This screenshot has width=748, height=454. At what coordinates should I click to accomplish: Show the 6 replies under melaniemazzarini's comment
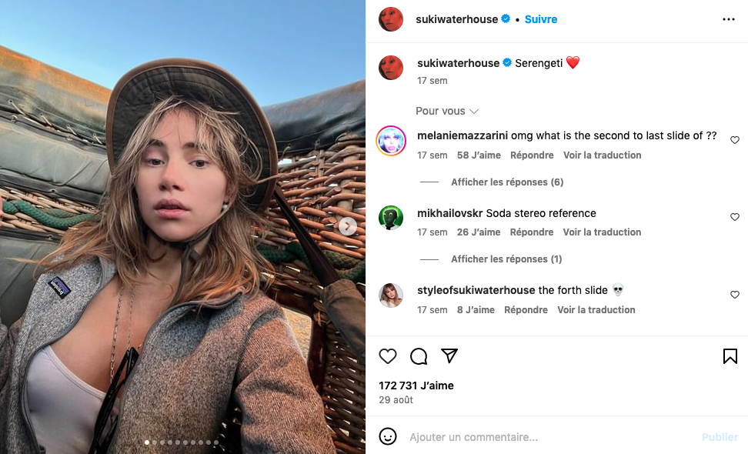(x=507, y=182)
